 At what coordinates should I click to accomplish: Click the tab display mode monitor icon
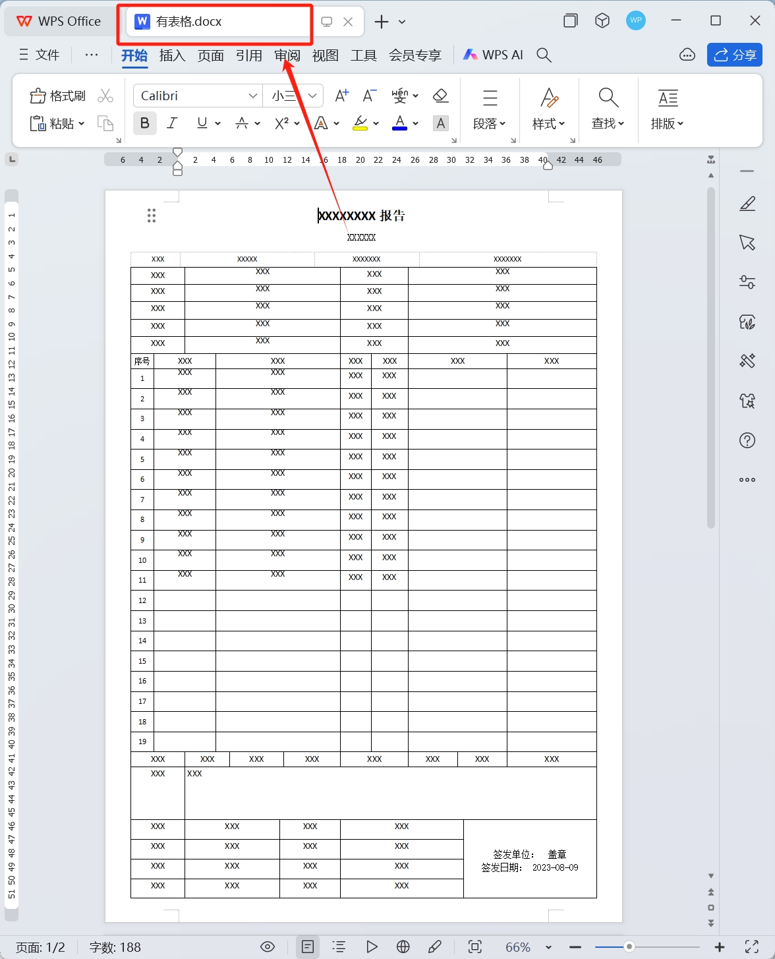(326, 22)
